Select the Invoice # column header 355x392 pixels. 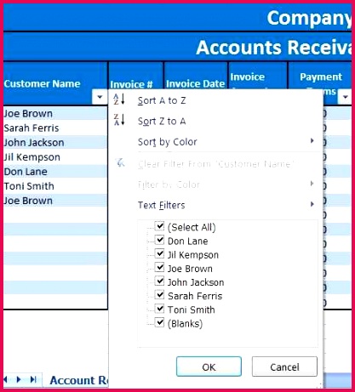pos(136,77)
